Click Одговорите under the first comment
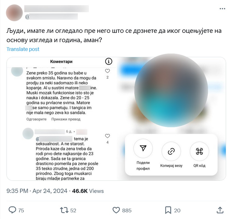The image size is (232, 219). click(36, 119)
